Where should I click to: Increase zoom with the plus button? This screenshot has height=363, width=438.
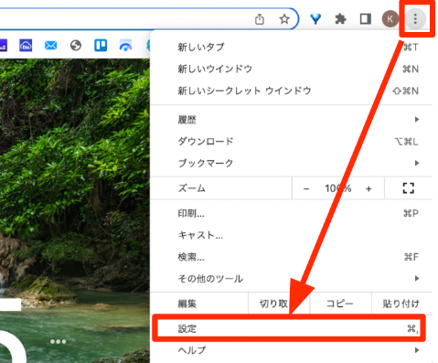(369, 189)
